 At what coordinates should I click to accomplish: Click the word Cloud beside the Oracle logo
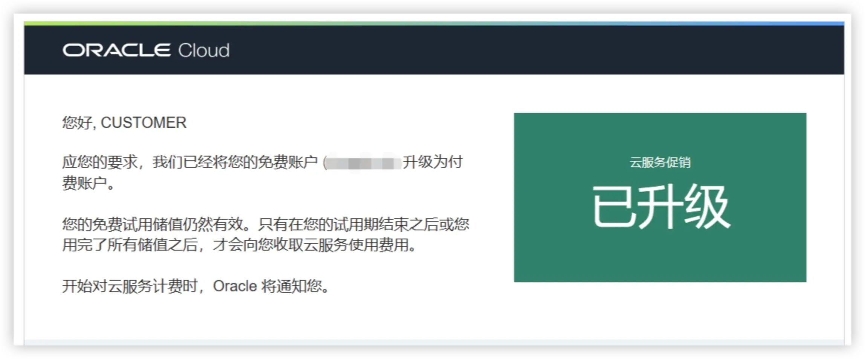point(204,50)
